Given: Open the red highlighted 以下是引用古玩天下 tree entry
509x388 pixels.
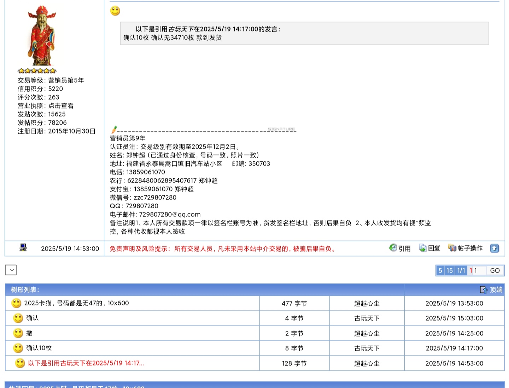Looking at the screenshot, I should coord(86,363).
